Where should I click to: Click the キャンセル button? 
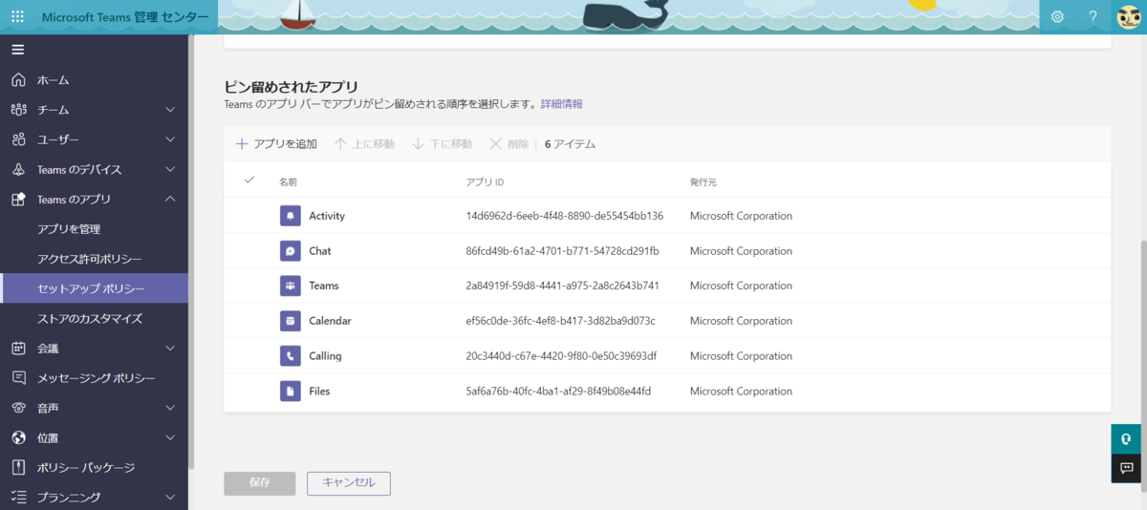[349, 483]
